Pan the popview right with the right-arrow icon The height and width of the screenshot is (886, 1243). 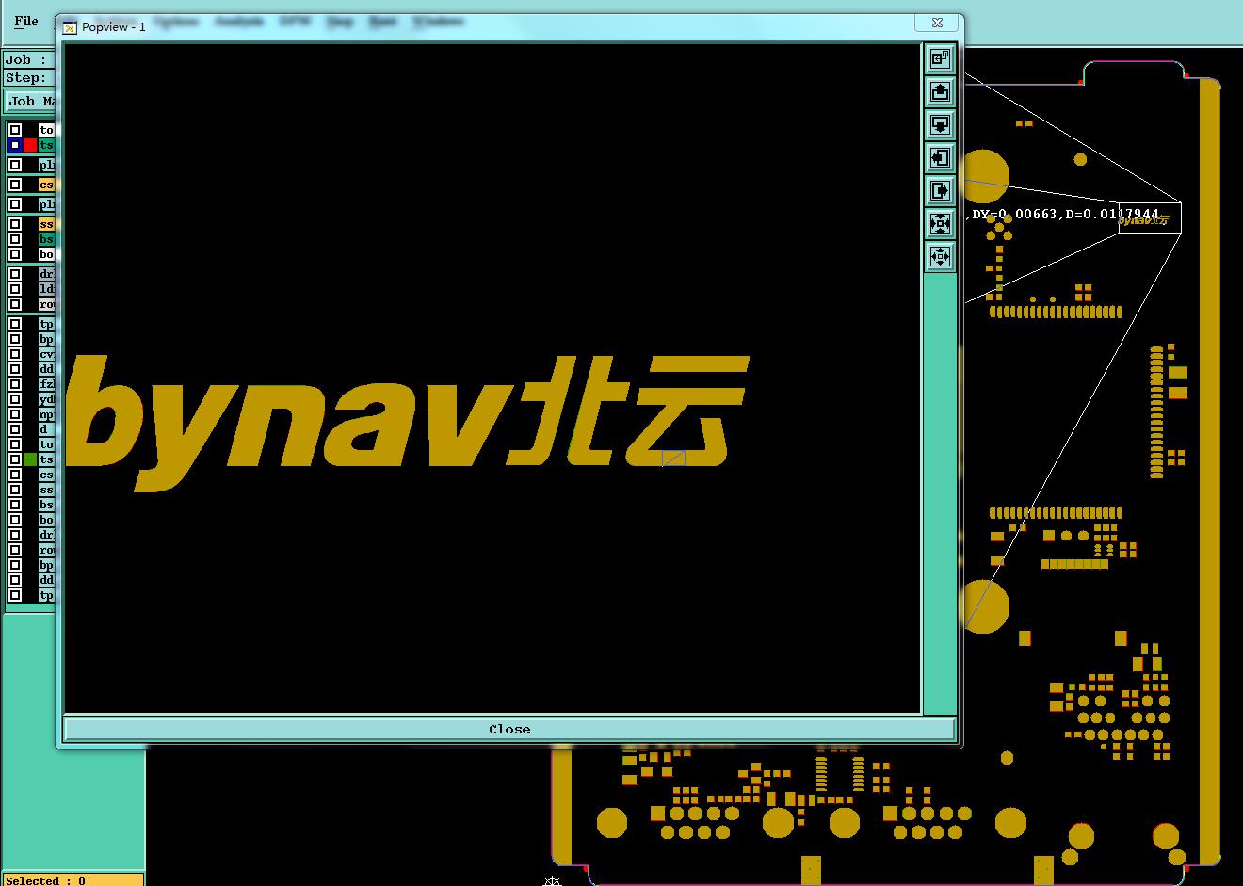pos(940,190)
